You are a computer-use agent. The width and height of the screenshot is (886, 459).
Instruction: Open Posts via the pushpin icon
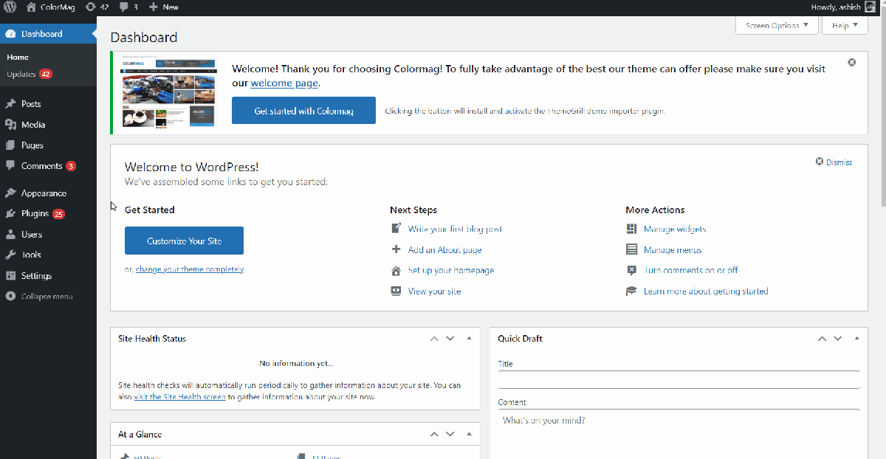[x=10, y=104]
